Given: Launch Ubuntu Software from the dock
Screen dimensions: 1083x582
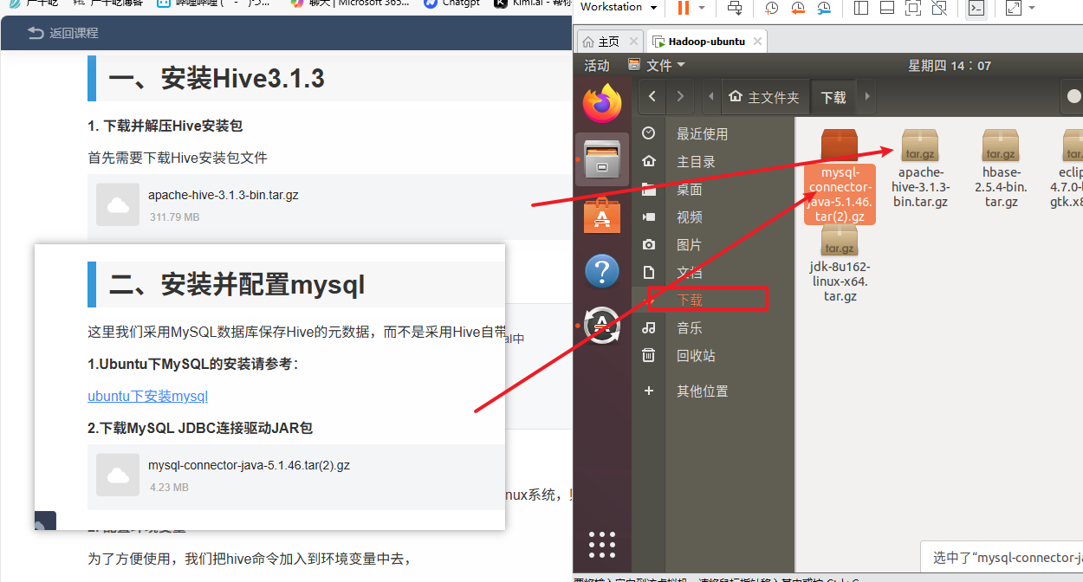Looking at the screenshot, I should point(602,217).
